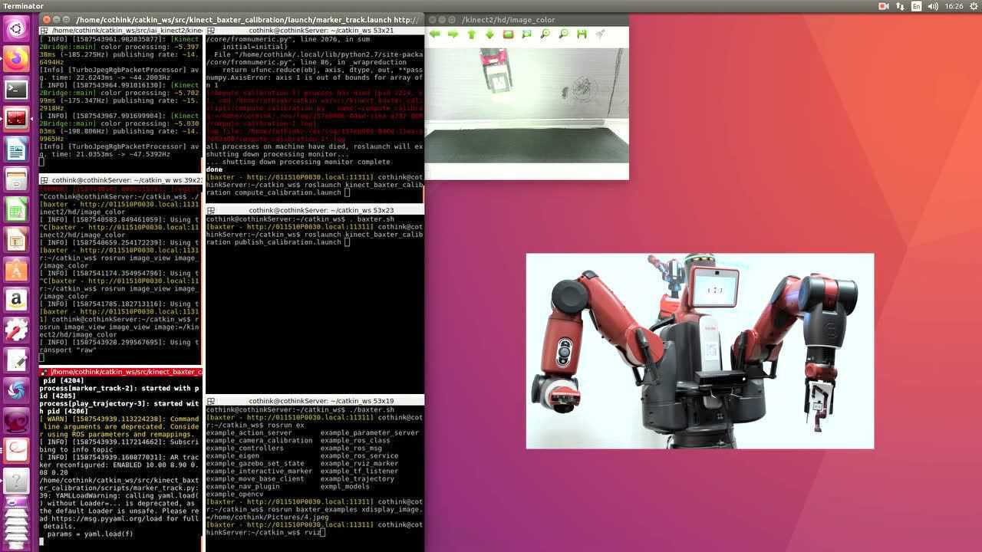Focus the compute_calibration.launch command line
Screen dimensions: 982x552
[x=315, y=189]
